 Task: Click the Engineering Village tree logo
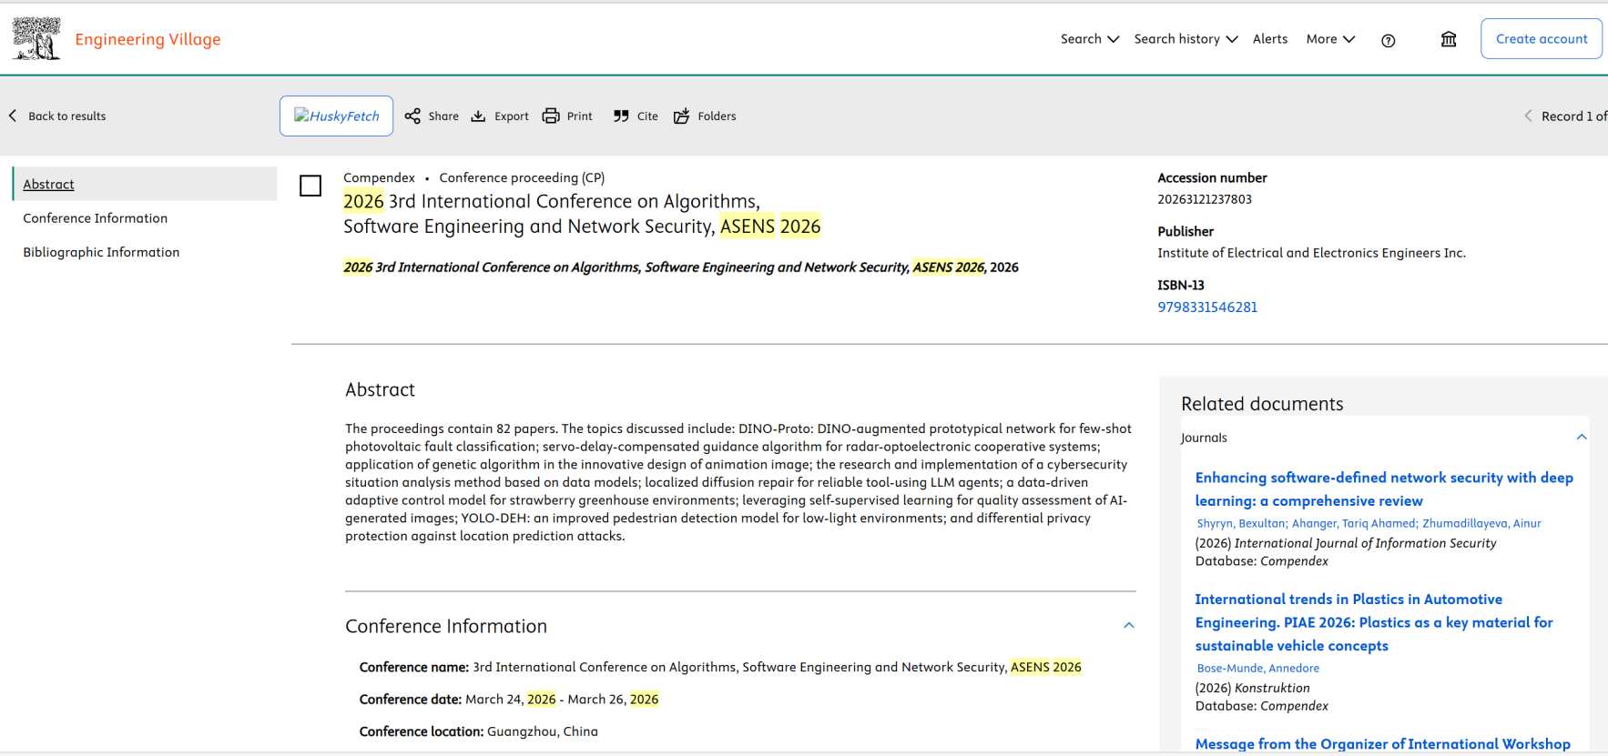36,39
